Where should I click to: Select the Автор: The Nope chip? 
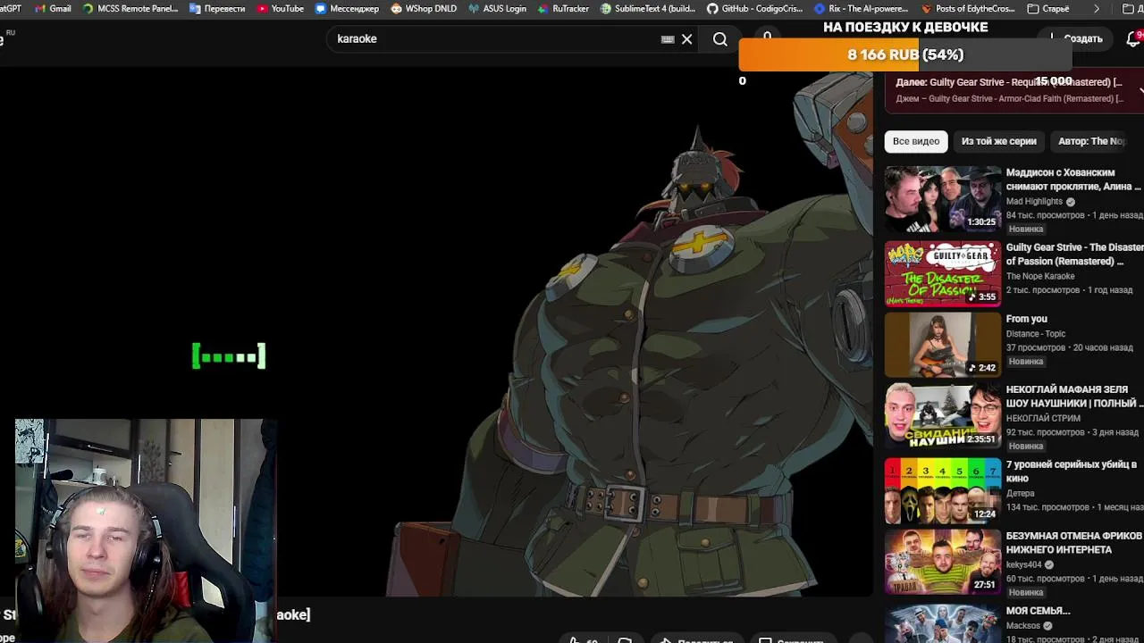1092,141
